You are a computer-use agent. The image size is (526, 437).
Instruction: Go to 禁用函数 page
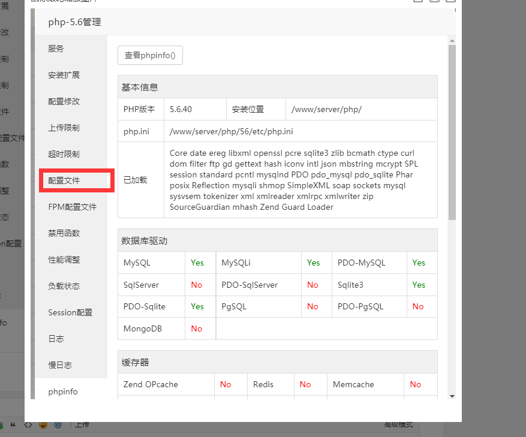point(64,233)
